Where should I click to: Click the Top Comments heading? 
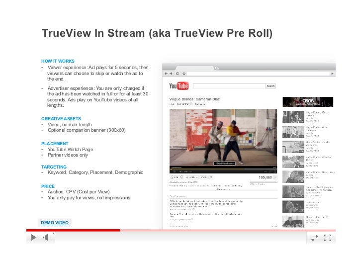pos(178,196)
